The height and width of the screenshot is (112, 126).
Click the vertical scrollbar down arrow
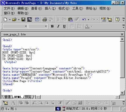point(122,93)
